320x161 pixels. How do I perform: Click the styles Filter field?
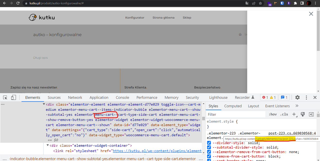pyautogui.click(x=236, y=114)
